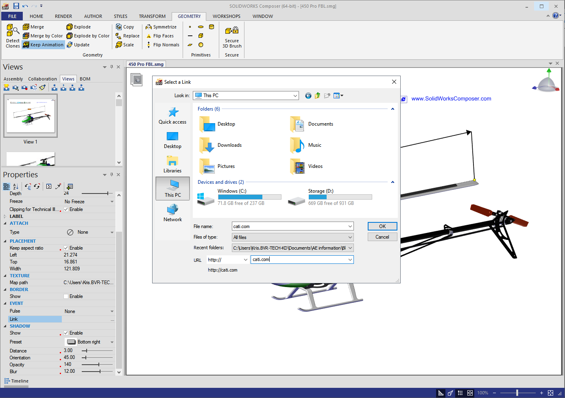Click the Symmetrize tool icon

(x=149, y=27)
